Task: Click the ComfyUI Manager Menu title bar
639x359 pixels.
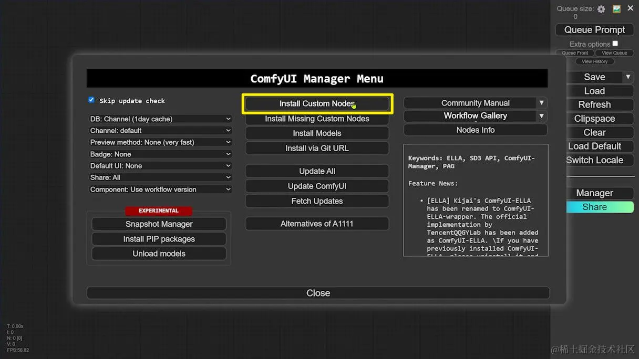Action: [317, 79]
